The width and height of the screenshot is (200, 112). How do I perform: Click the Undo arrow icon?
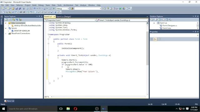[x=34, y=9]
